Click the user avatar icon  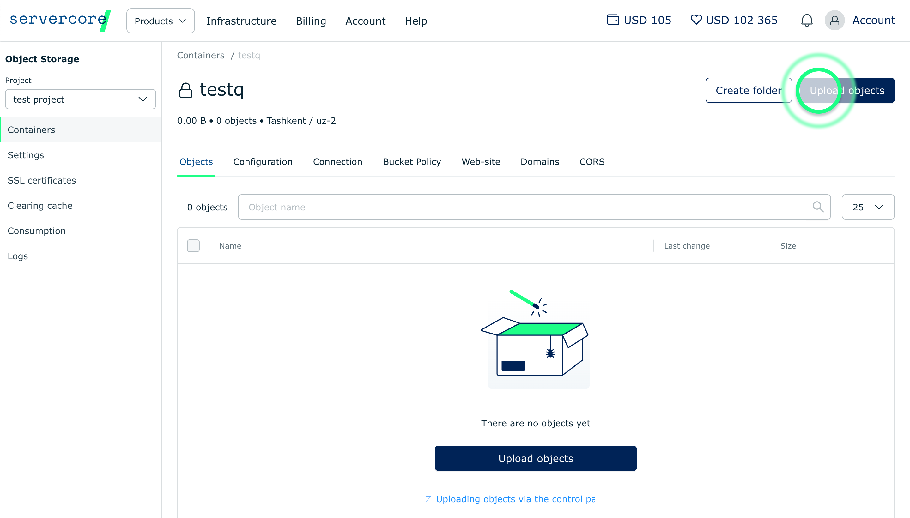click(x=834, y=20)
